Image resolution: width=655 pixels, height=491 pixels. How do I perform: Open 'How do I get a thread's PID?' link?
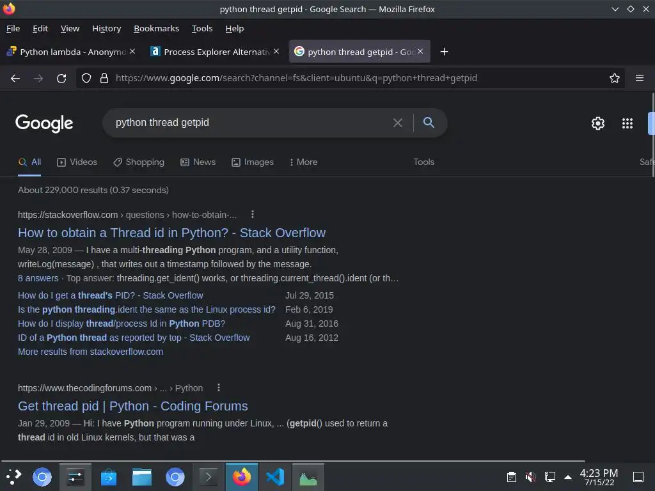point(110,295)
